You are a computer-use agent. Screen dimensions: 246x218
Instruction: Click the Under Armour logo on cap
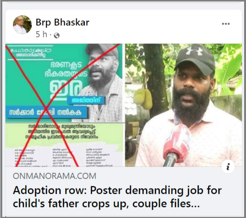[195, 50]
